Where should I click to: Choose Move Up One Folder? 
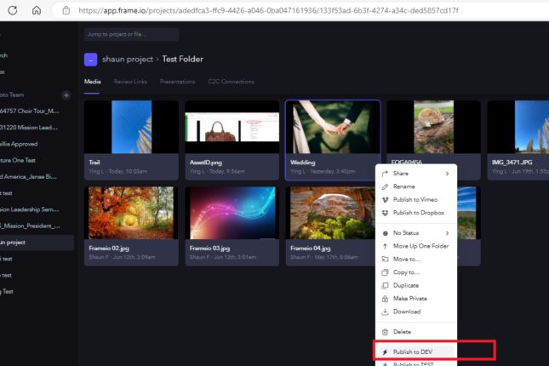pyautogui.click(x=420, y=246)
